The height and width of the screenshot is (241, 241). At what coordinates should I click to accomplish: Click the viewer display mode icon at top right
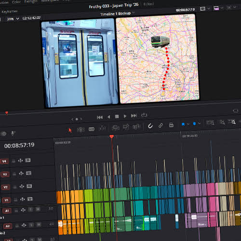(x=202, y=9)
